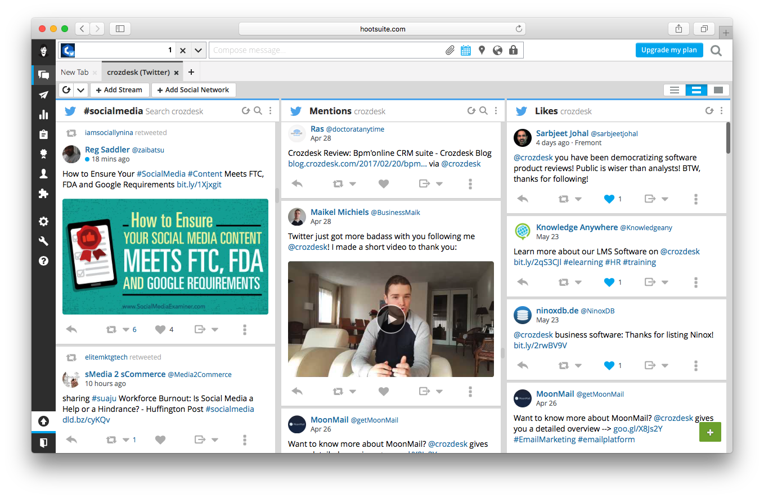Open Contacts person icon in sidebar

(x=43, y=174)
